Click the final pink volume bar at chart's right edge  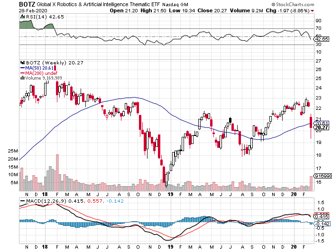click(x=311, y=184)
